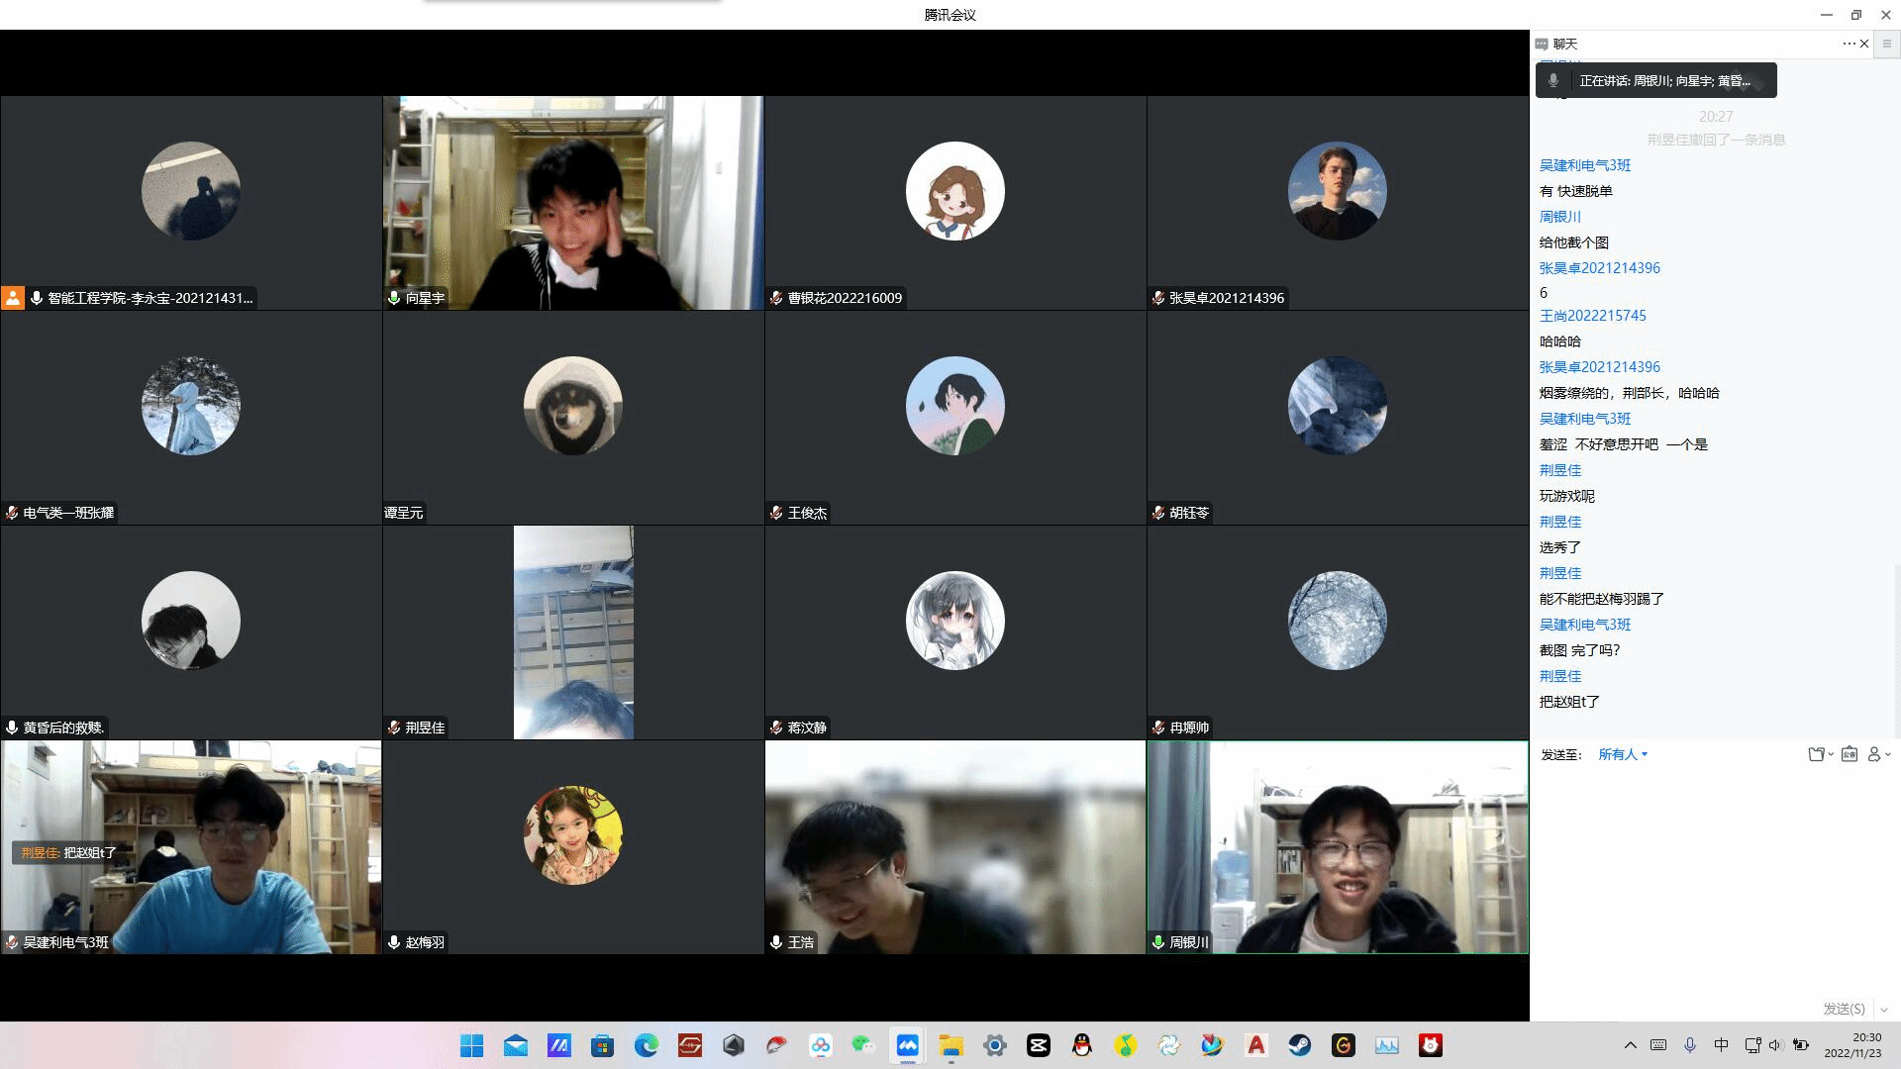1901x1069 pixels.
Task: Open QQ penguin icon in taskbar
Action: pos(1081,1045)
